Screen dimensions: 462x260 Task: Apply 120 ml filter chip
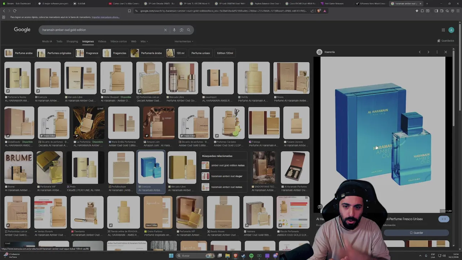[x=176, y=53]
